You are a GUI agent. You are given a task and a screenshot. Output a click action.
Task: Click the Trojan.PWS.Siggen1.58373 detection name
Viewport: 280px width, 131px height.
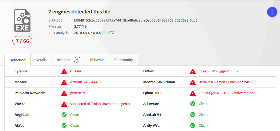pos(220,71)
